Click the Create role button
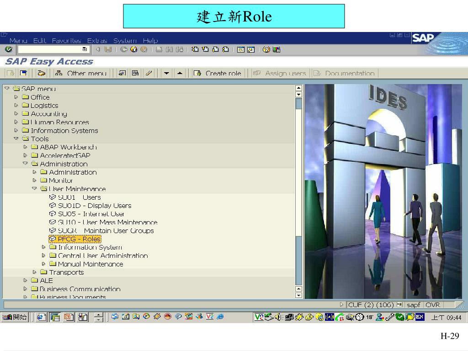The height and width of the screenshot is (351, 468). click(218, 73)
